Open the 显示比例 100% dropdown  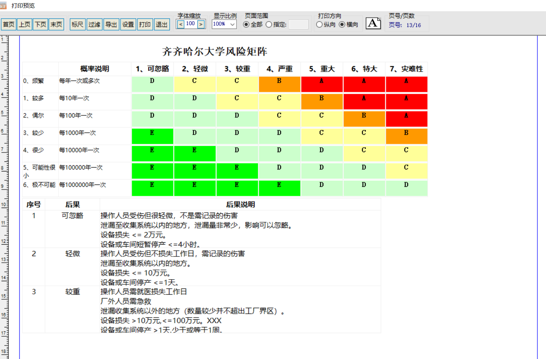[224, 24]
